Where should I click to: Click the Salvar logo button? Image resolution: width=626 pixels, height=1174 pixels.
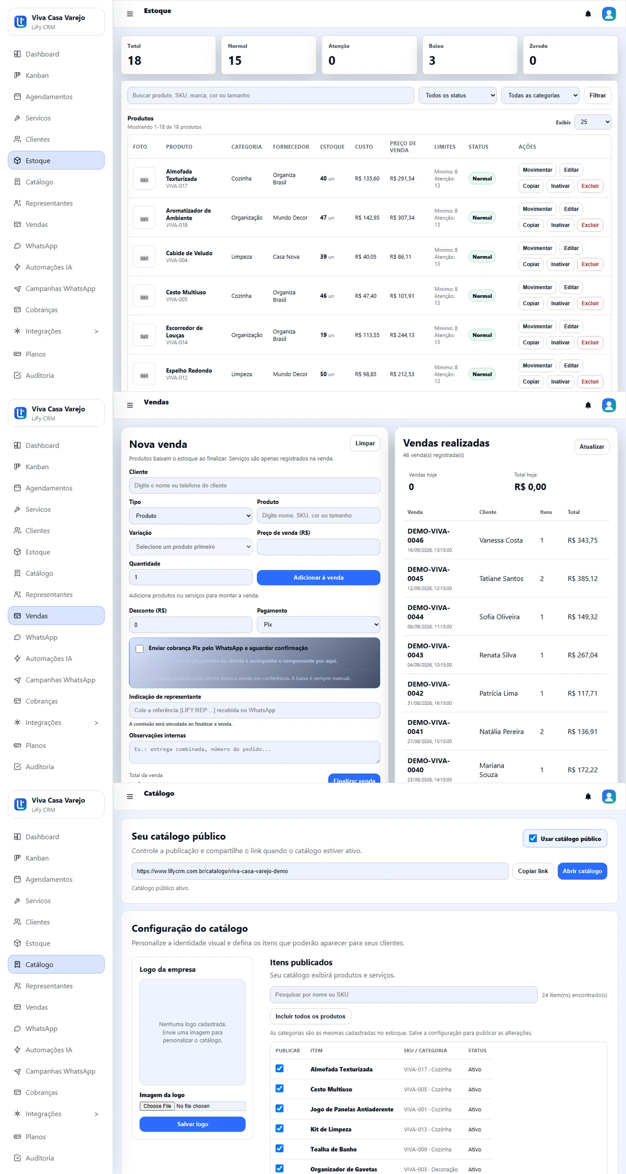click(192, 1124)
